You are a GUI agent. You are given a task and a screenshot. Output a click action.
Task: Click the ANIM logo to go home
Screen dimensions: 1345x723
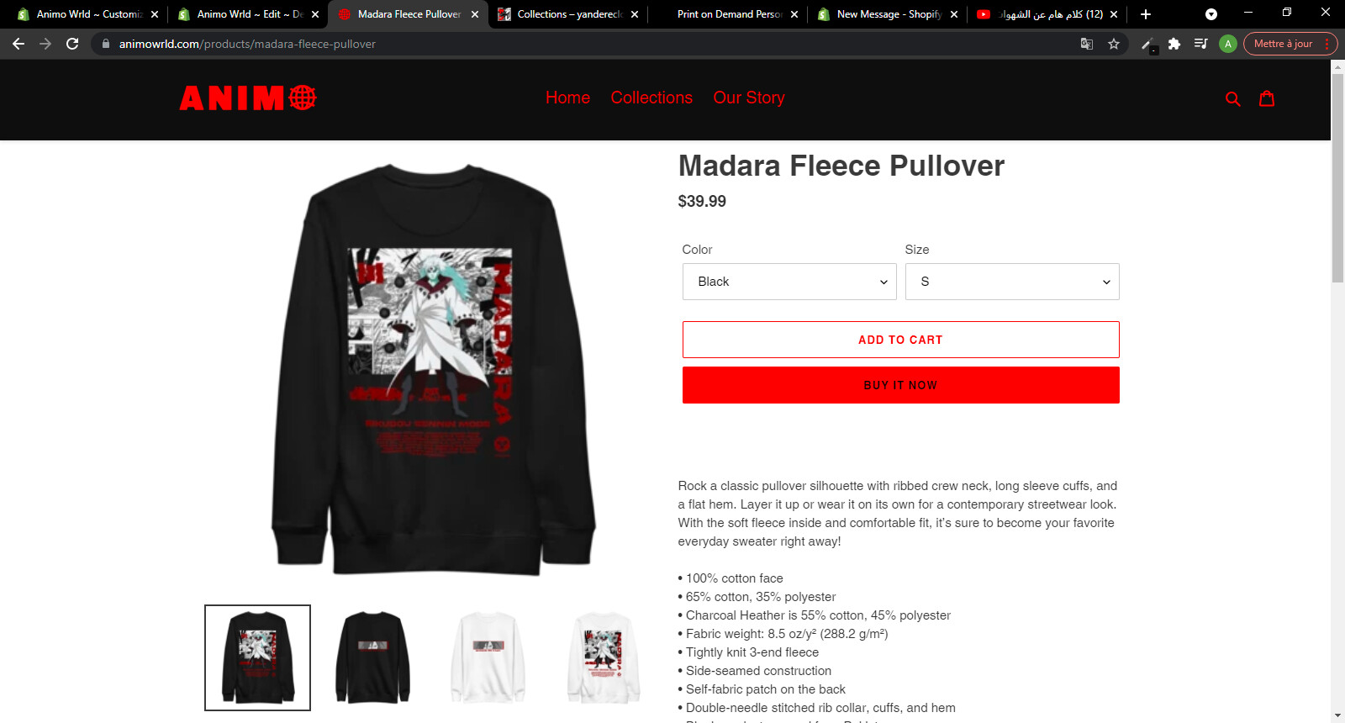pos(248,98)
